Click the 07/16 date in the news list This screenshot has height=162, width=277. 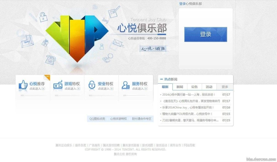click(x=226, y=108)
